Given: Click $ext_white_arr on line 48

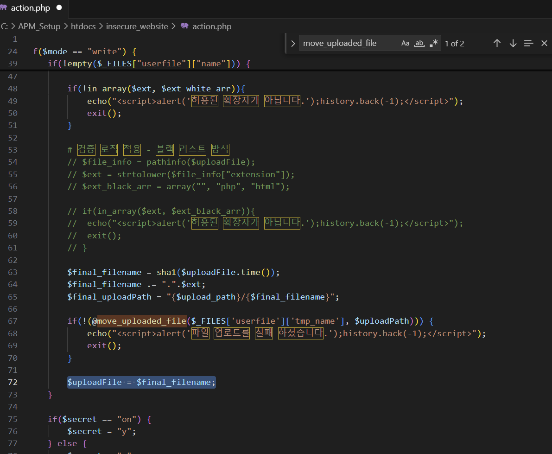Looking at the screenshot, I should coord(196,89).
